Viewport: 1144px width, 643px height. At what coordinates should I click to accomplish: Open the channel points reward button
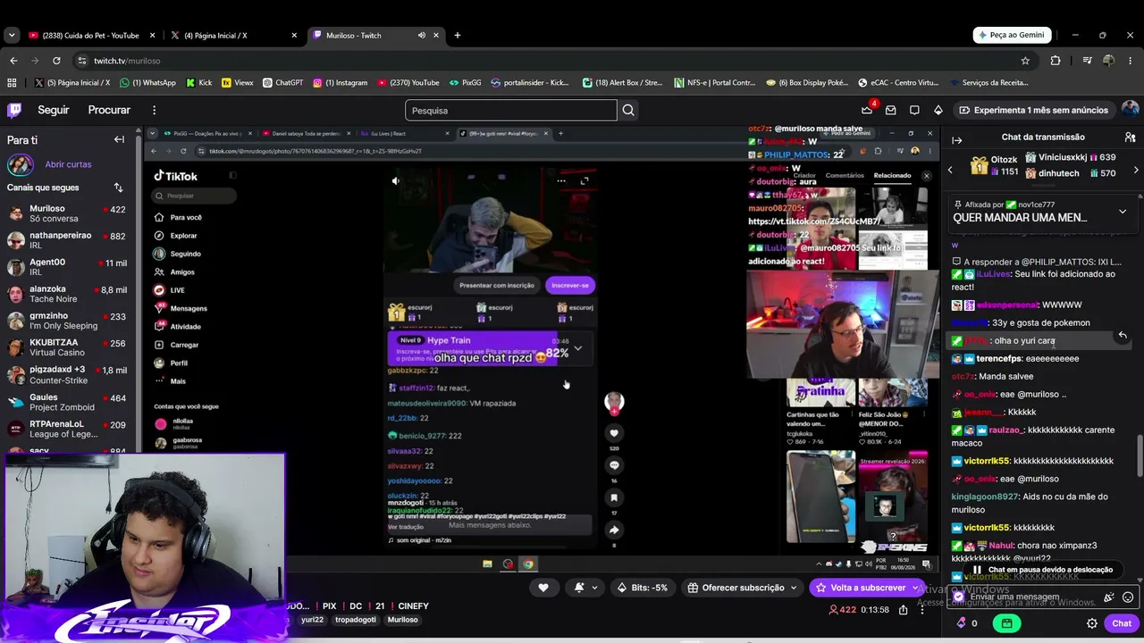coord(1007,623)
